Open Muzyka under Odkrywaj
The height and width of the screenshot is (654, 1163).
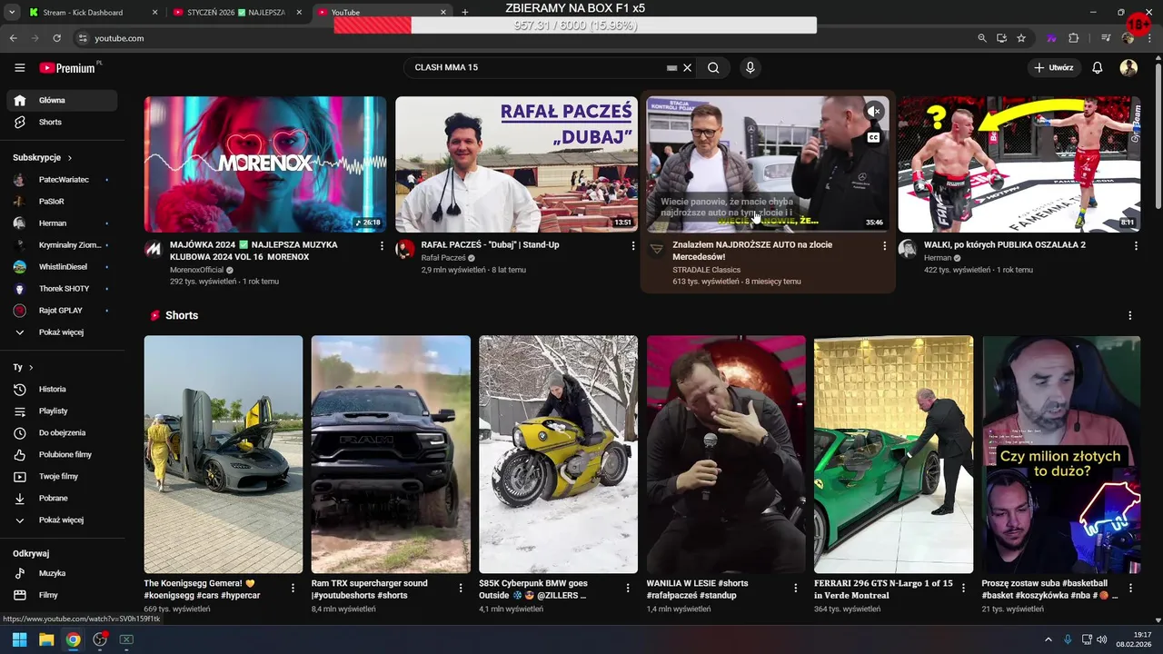[61, 573]
